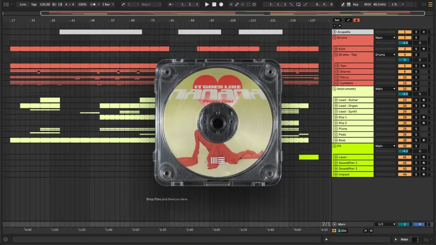Open the 1 Bar quantization dropdown
Screen dimensions: 436x245
click(108, 4)
